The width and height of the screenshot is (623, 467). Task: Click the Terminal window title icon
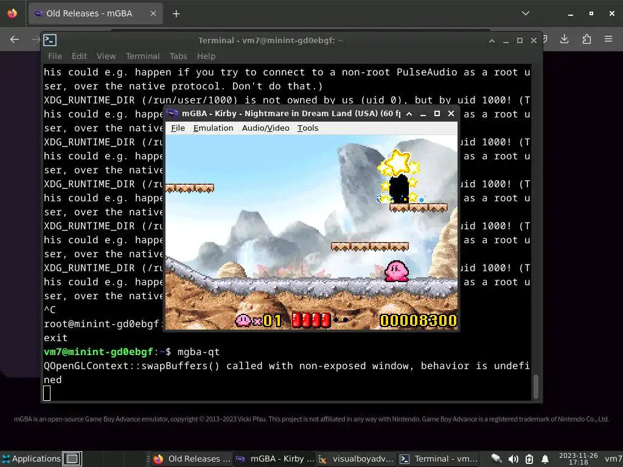point(50,40)
